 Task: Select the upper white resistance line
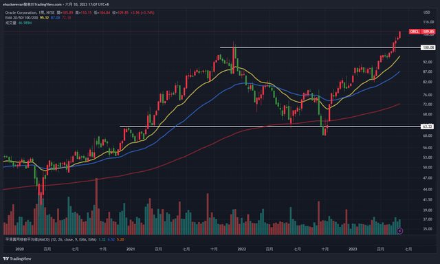320,47
